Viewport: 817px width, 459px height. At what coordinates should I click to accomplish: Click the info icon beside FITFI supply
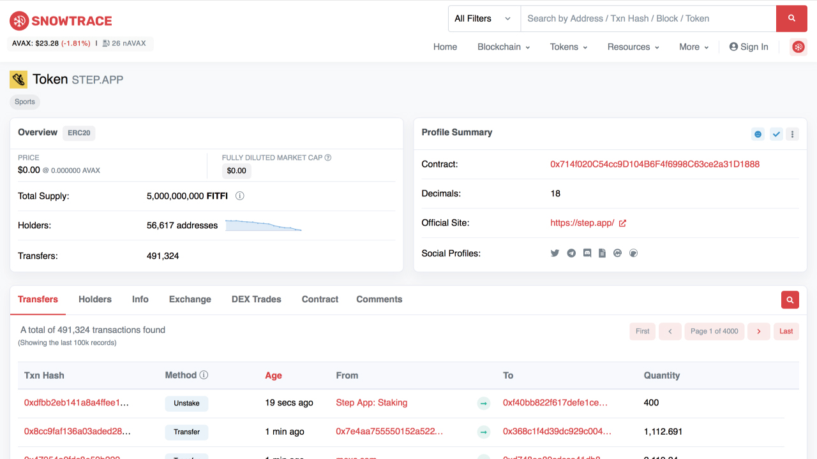pyautogui.click(x=240, y=196)
